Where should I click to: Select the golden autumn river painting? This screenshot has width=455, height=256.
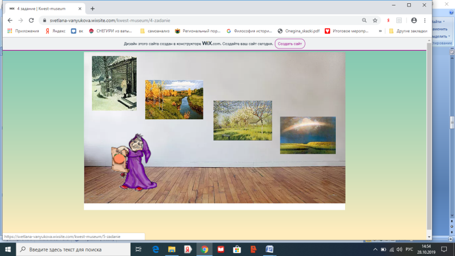[174, 100]
